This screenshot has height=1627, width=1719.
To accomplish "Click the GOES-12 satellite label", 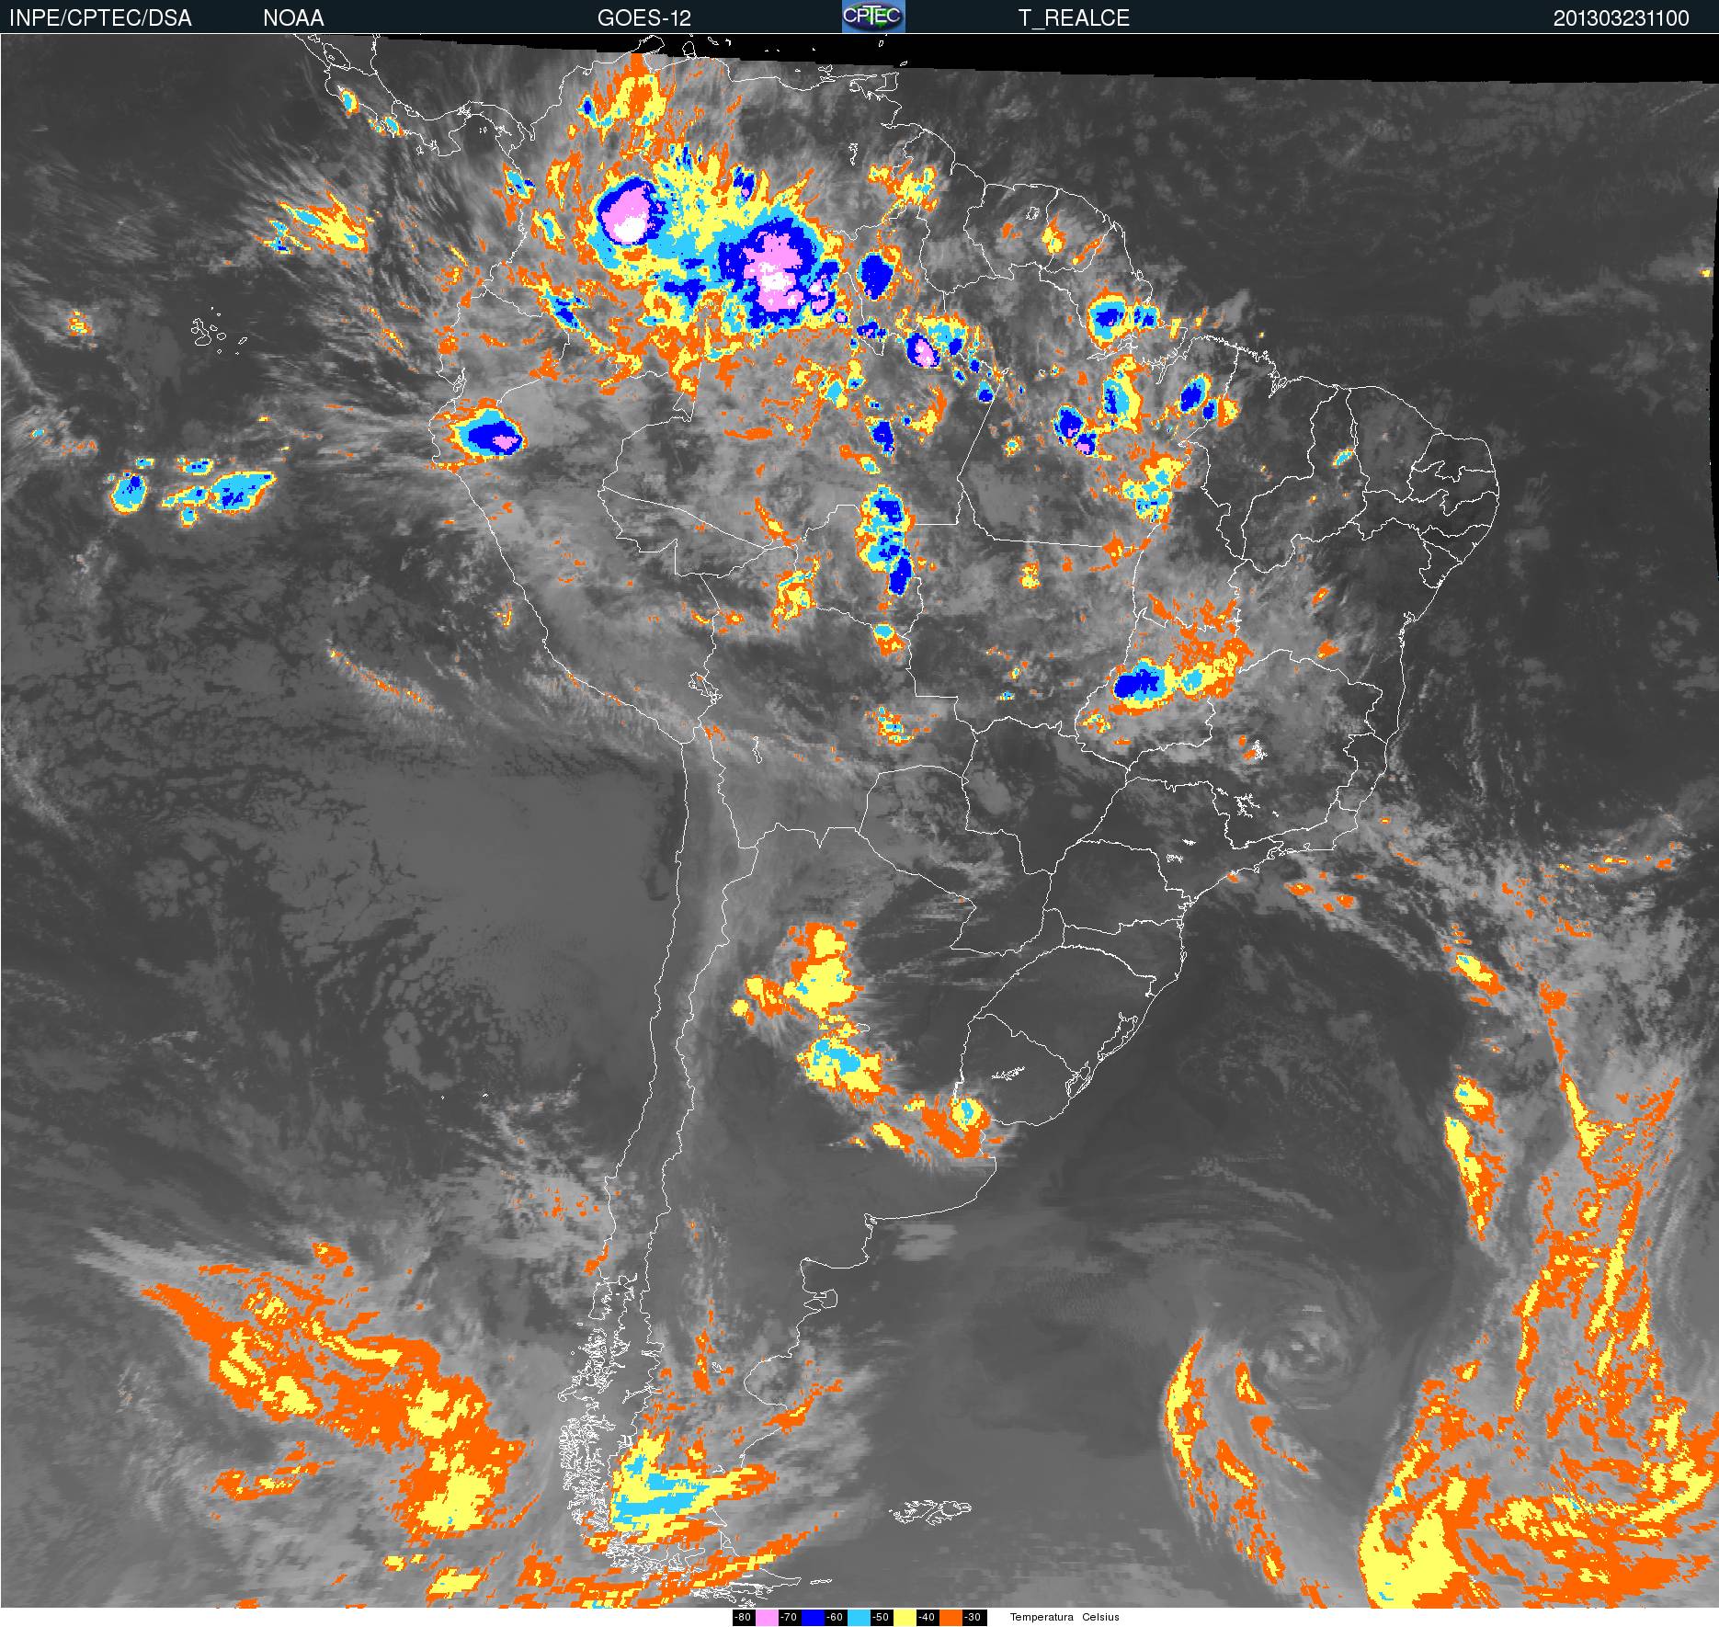I will [644, 18].
